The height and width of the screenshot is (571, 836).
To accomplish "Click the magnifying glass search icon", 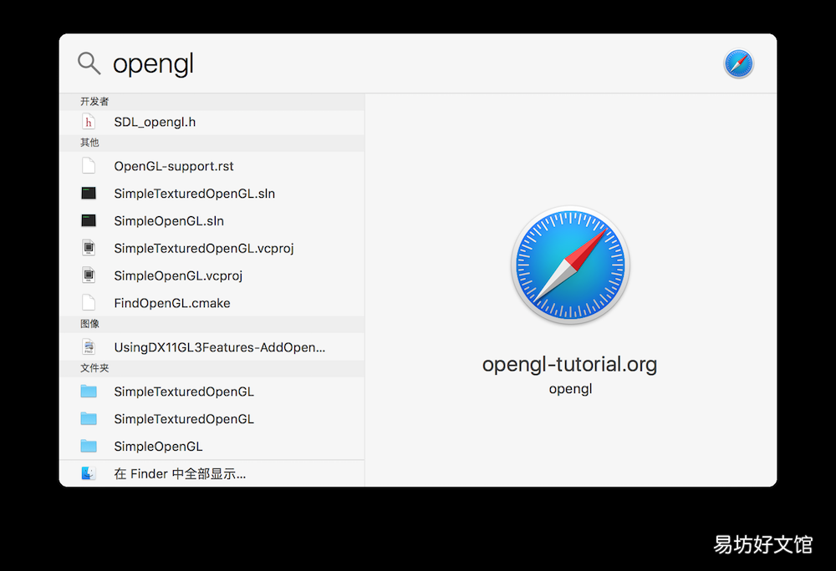I will coord(89,63).
